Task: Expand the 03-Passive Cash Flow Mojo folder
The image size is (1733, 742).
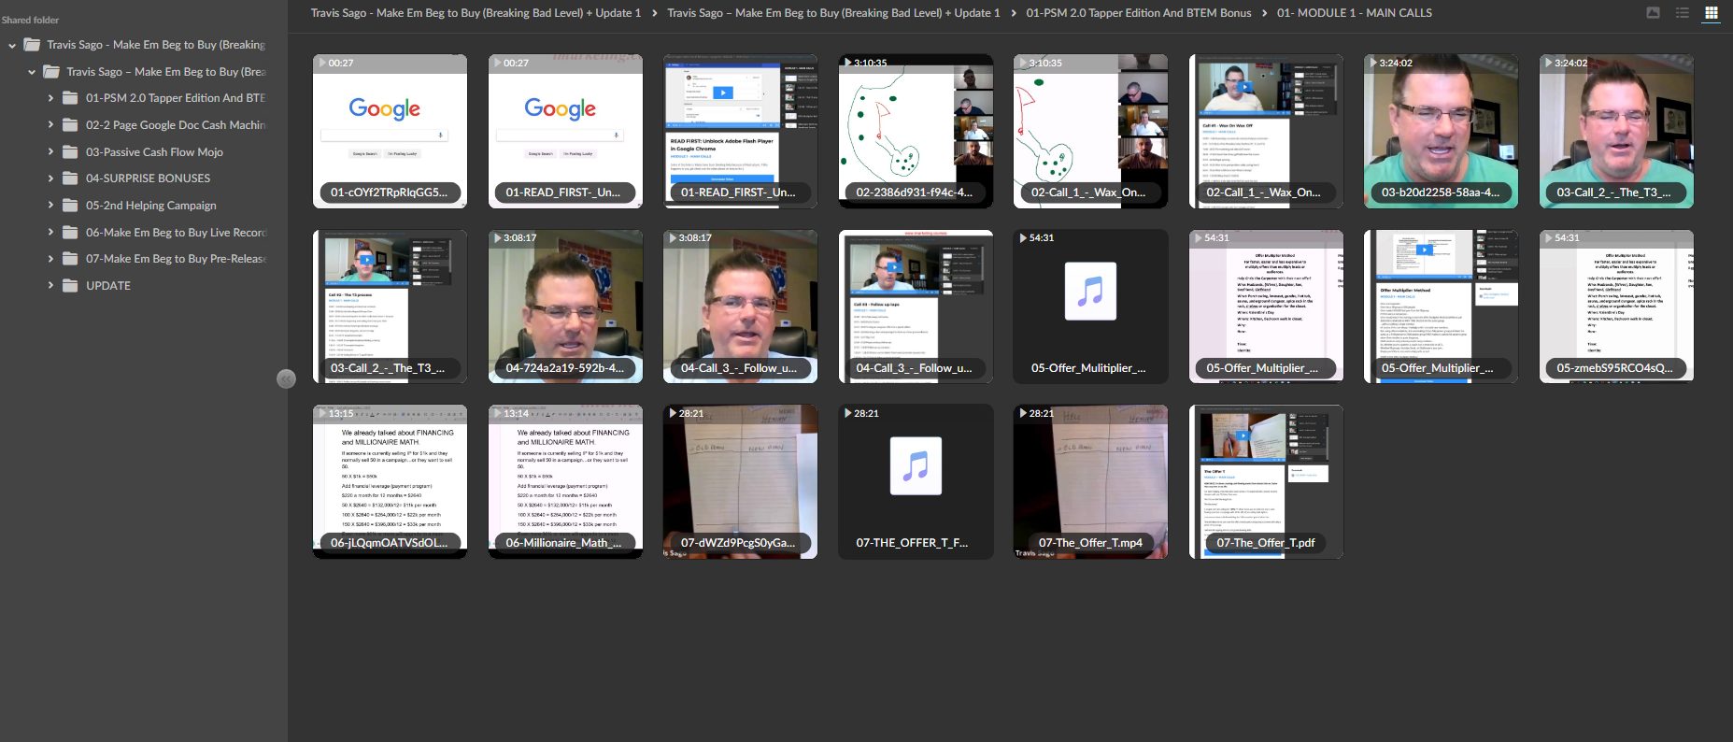Action: click(50, 151)
